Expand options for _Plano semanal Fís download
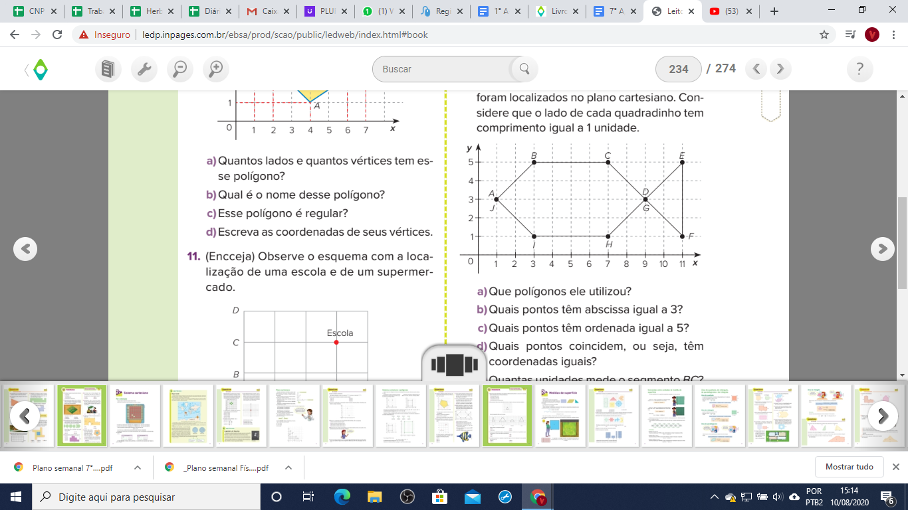Viewport: 908px width, 510px height. tap(288, 467)
